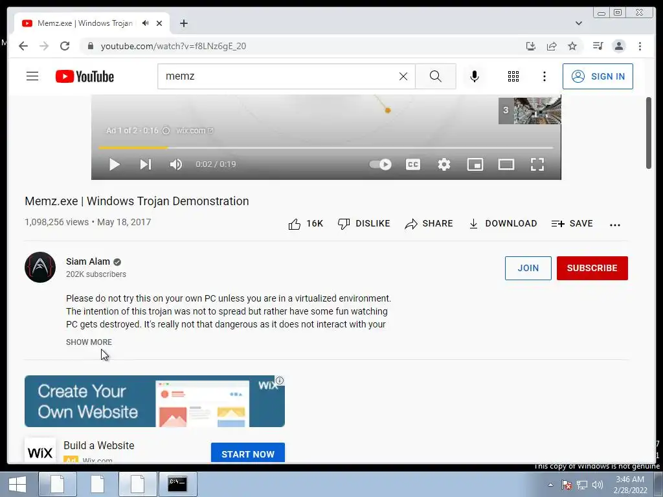Show hidden tray icons arrow
Image resolution: width=663 pixels, height=497 pixels.
point(550,485)
